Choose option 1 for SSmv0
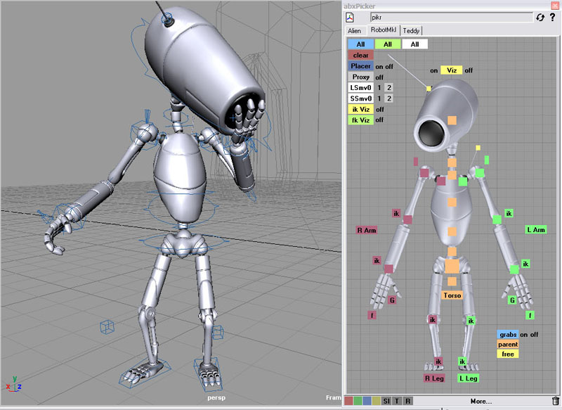The image size is (562, 410). click(x=379, y=98)
